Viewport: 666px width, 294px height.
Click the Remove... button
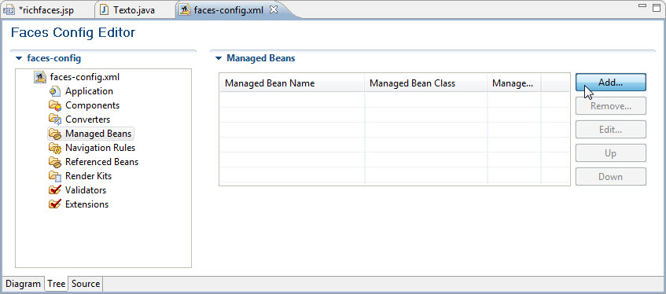click(611, 106)
